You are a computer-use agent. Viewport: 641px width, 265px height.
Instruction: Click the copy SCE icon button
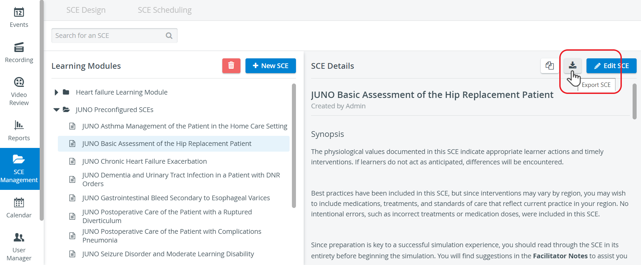[550, 66]
